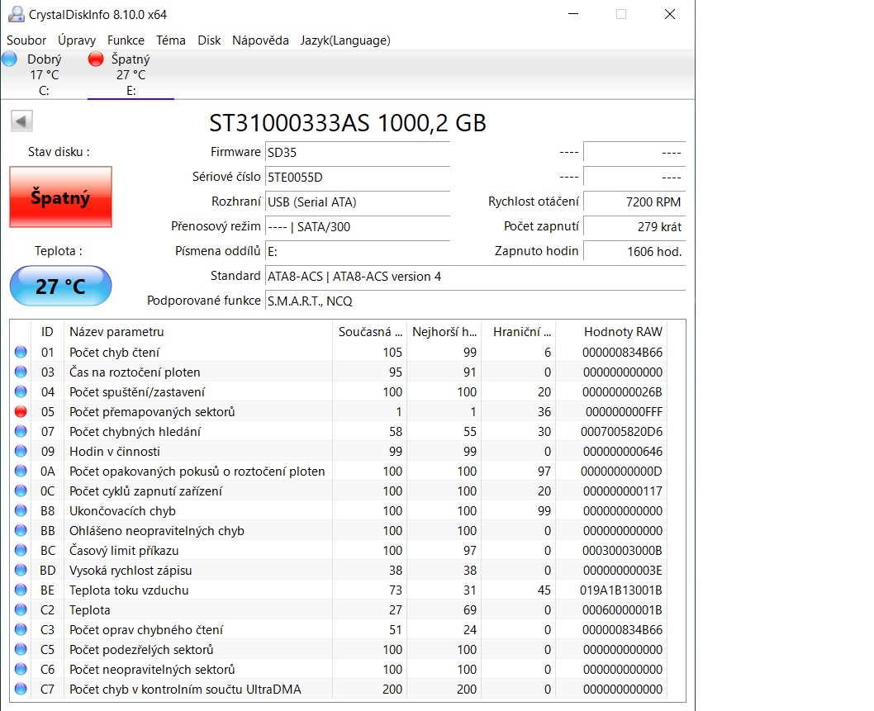Image resolution: width=874 pixels, height=711 pixels.
Task: Click the serial number field 5TE0055D
Action: 358,178
